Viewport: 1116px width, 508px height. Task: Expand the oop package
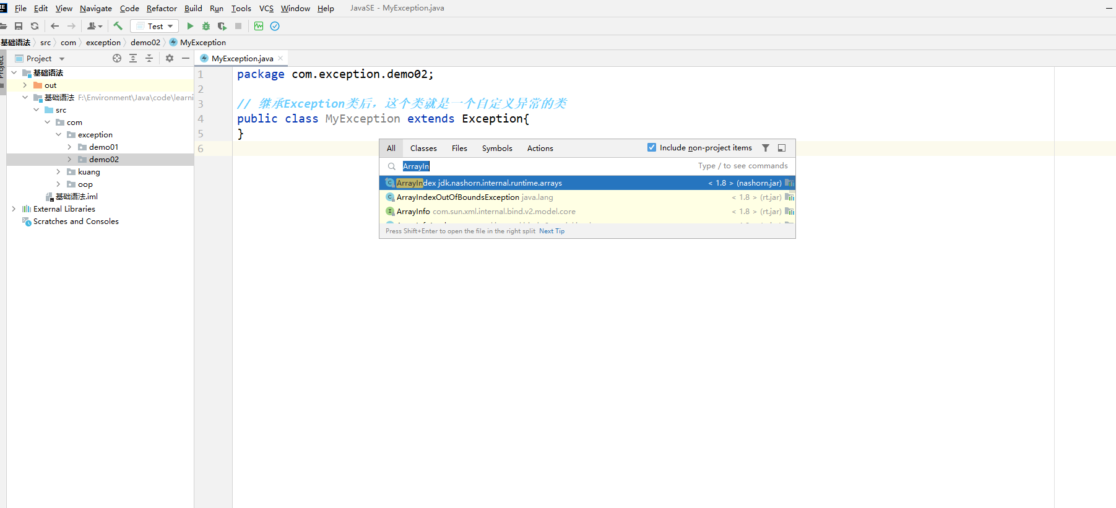[59, 184]
